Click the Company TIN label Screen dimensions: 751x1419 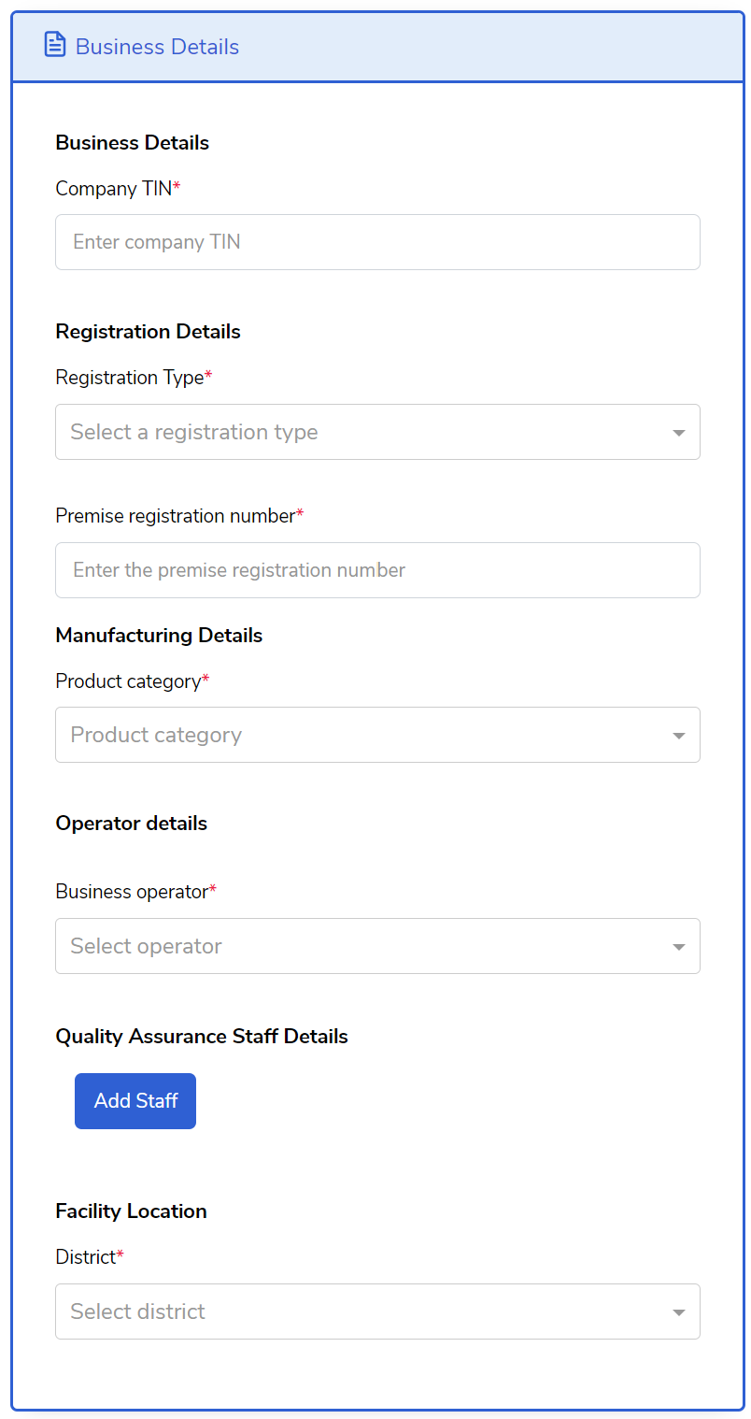114,189
